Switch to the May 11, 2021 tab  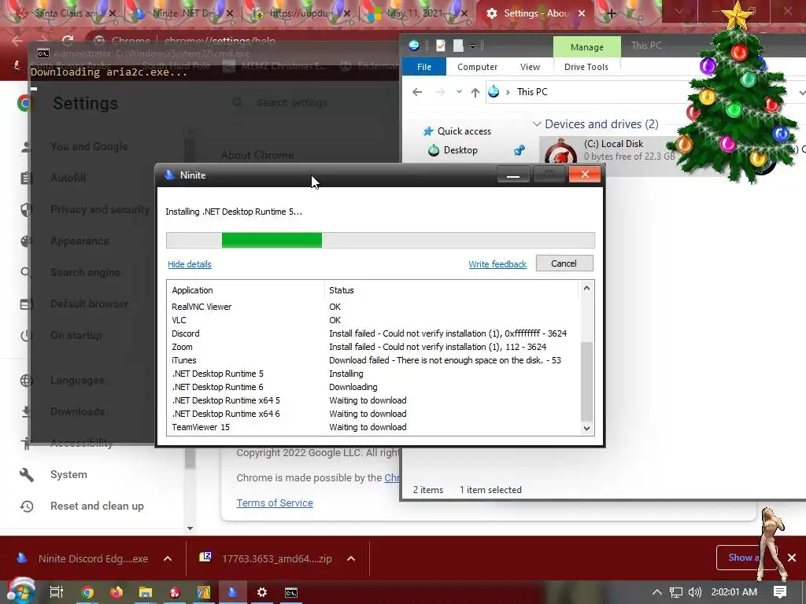416,14
